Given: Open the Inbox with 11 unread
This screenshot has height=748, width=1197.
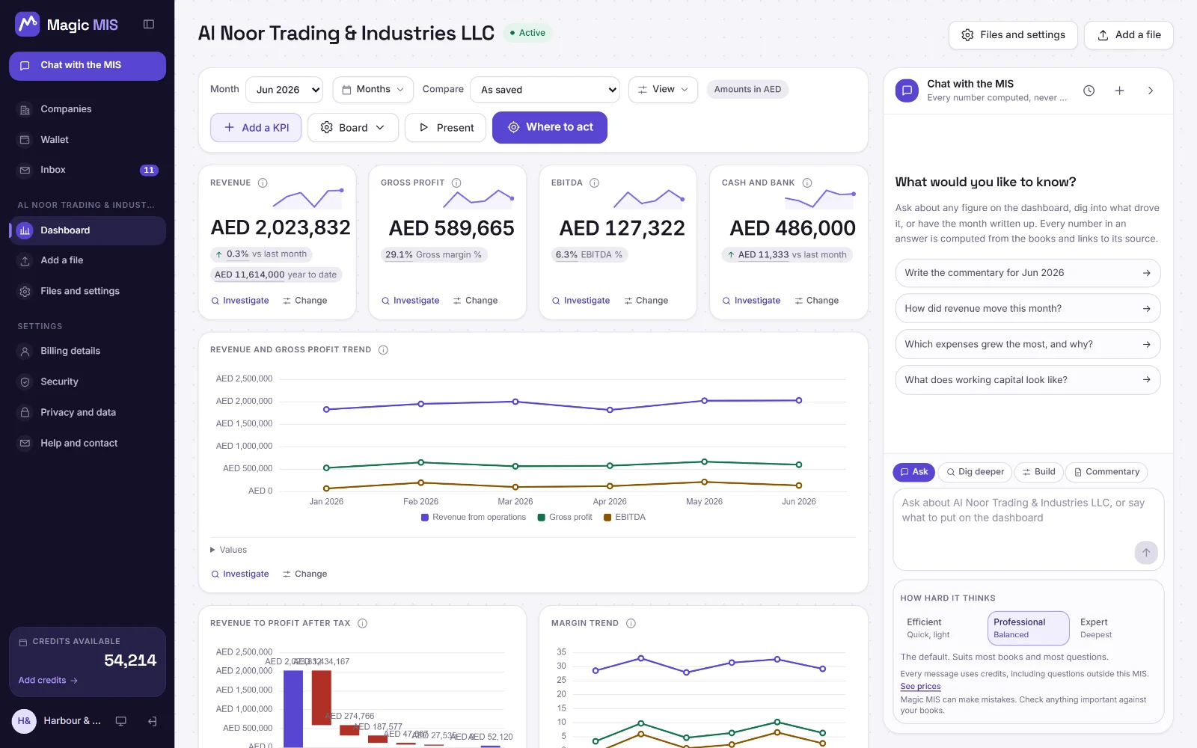Looking at the screenshot, I should coord(88,170).
